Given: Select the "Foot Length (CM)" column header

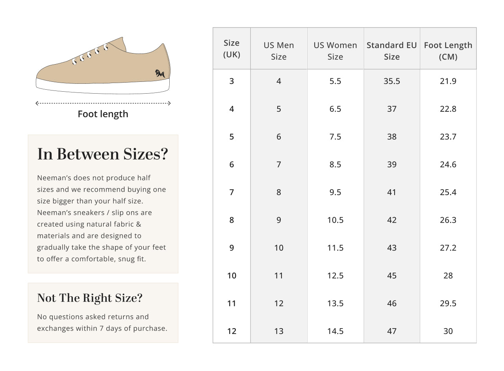Looking at the screenshot, I should 448,51.
